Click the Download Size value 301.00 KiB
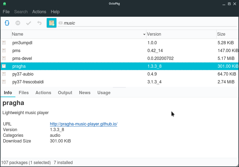Screen dimensions: 239x167 point(60,141)
